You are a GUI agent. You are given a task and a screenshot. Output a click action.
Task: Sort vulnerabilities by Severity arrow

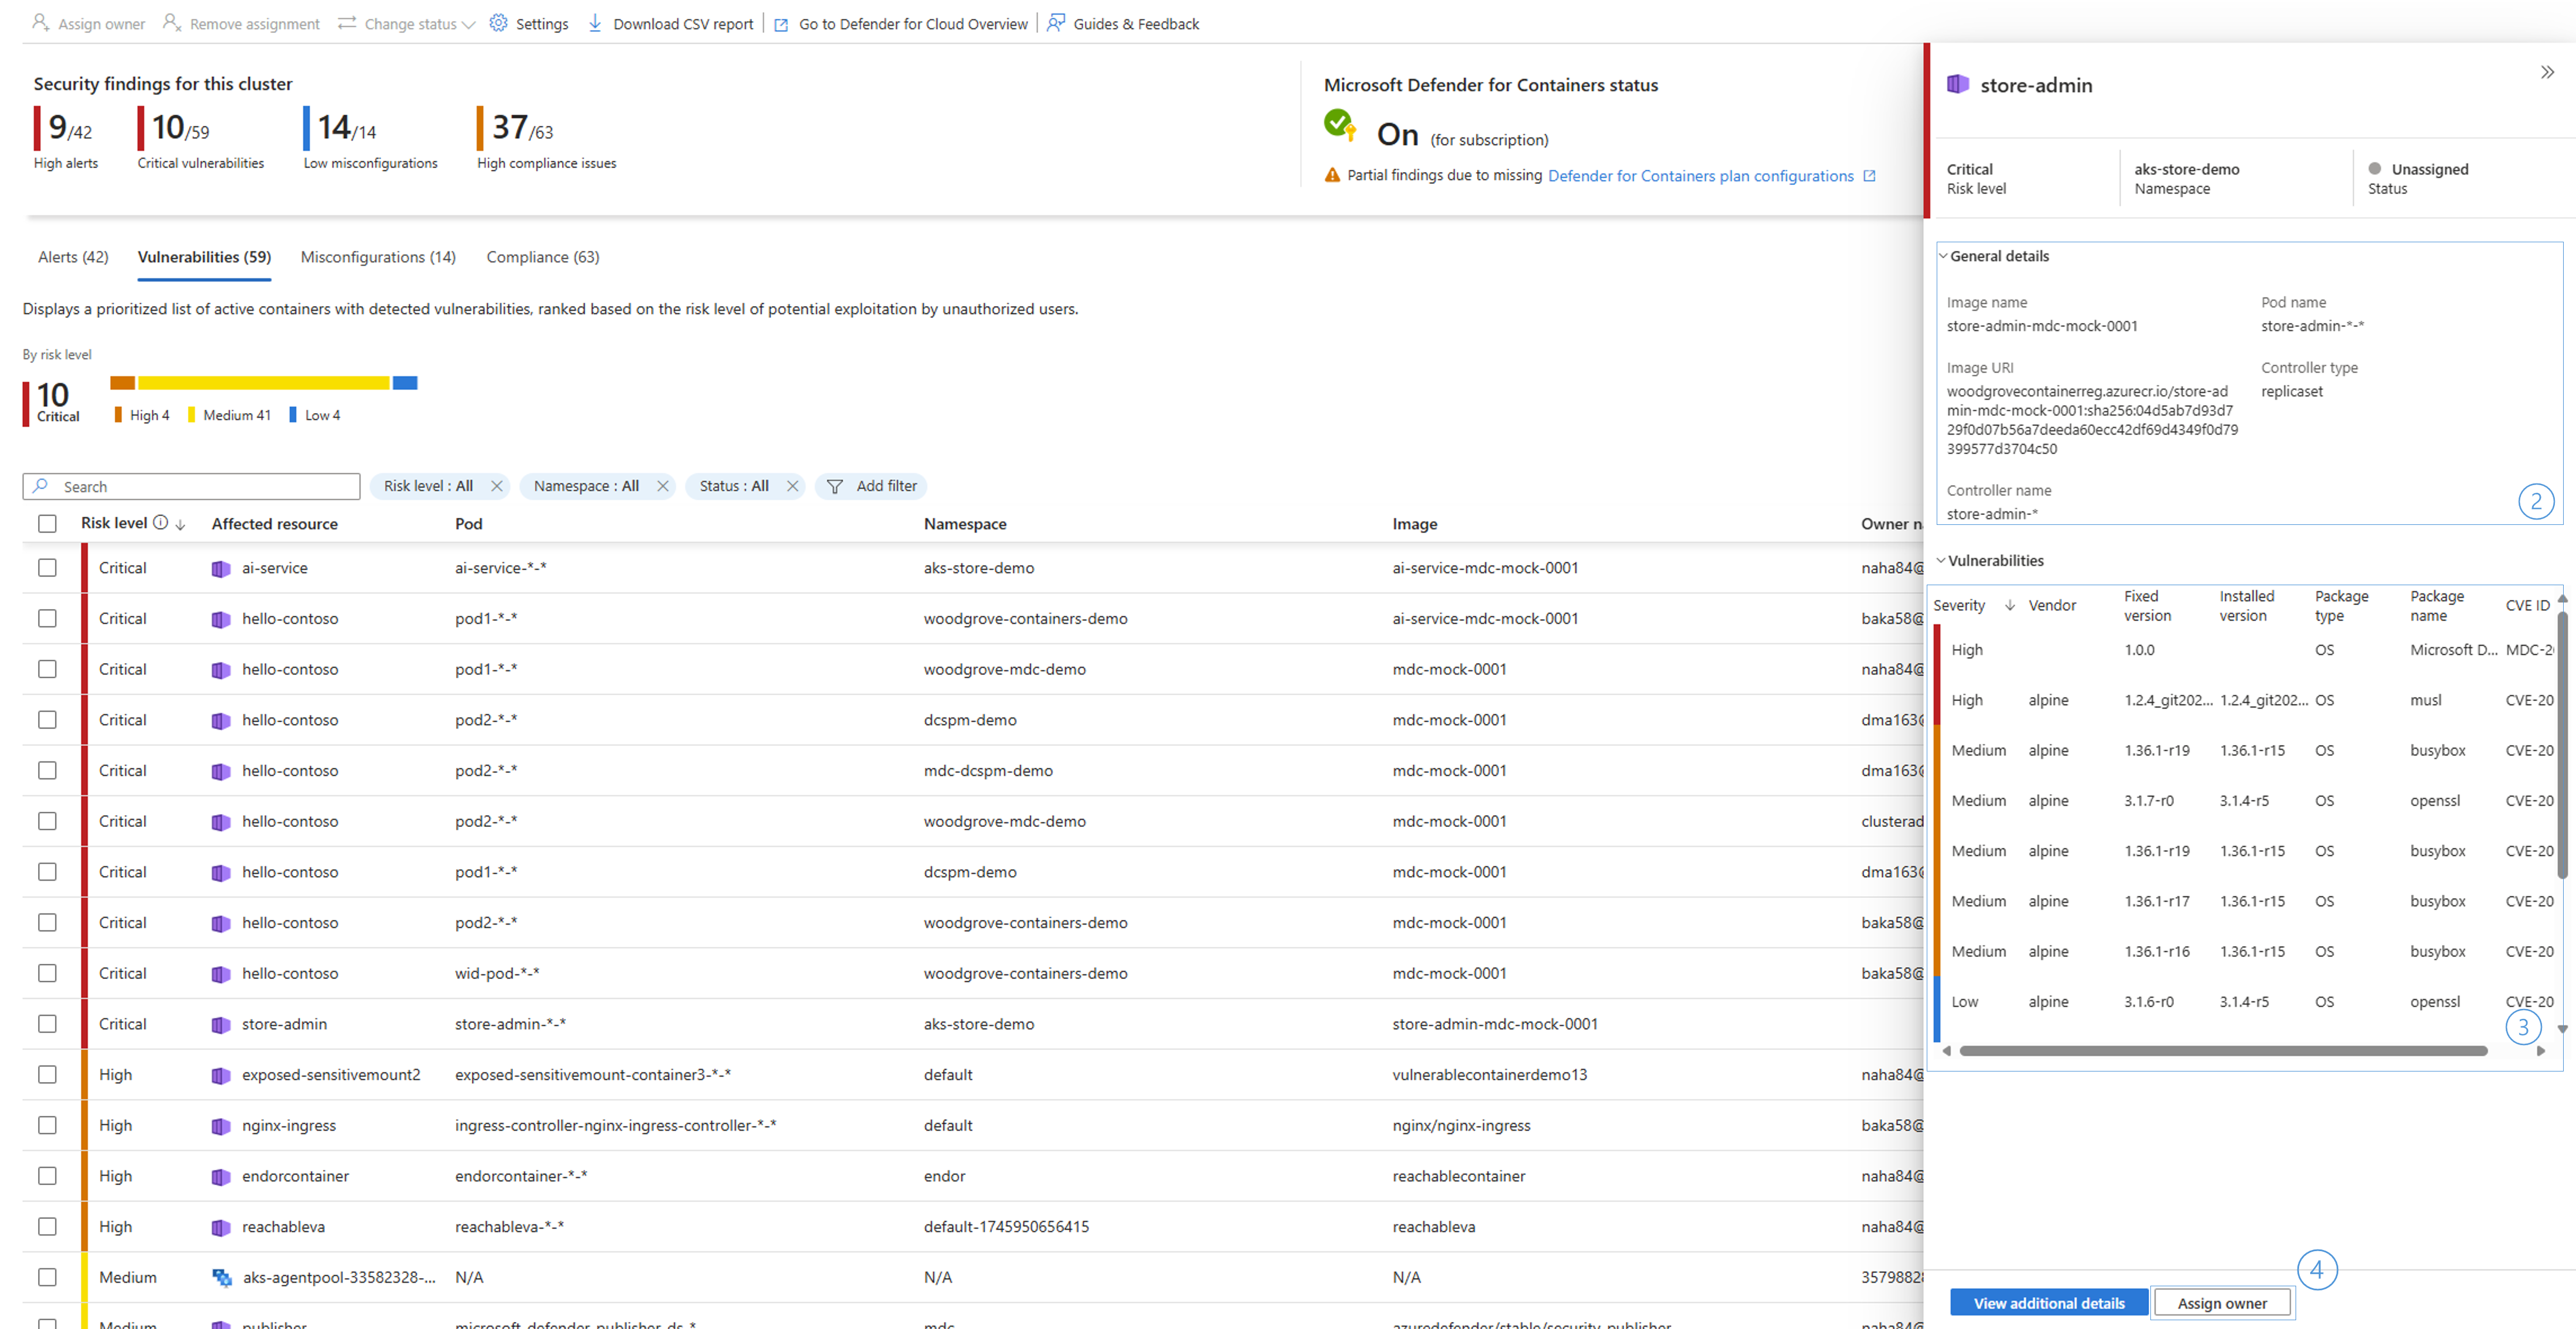(x=2009, y=606)
